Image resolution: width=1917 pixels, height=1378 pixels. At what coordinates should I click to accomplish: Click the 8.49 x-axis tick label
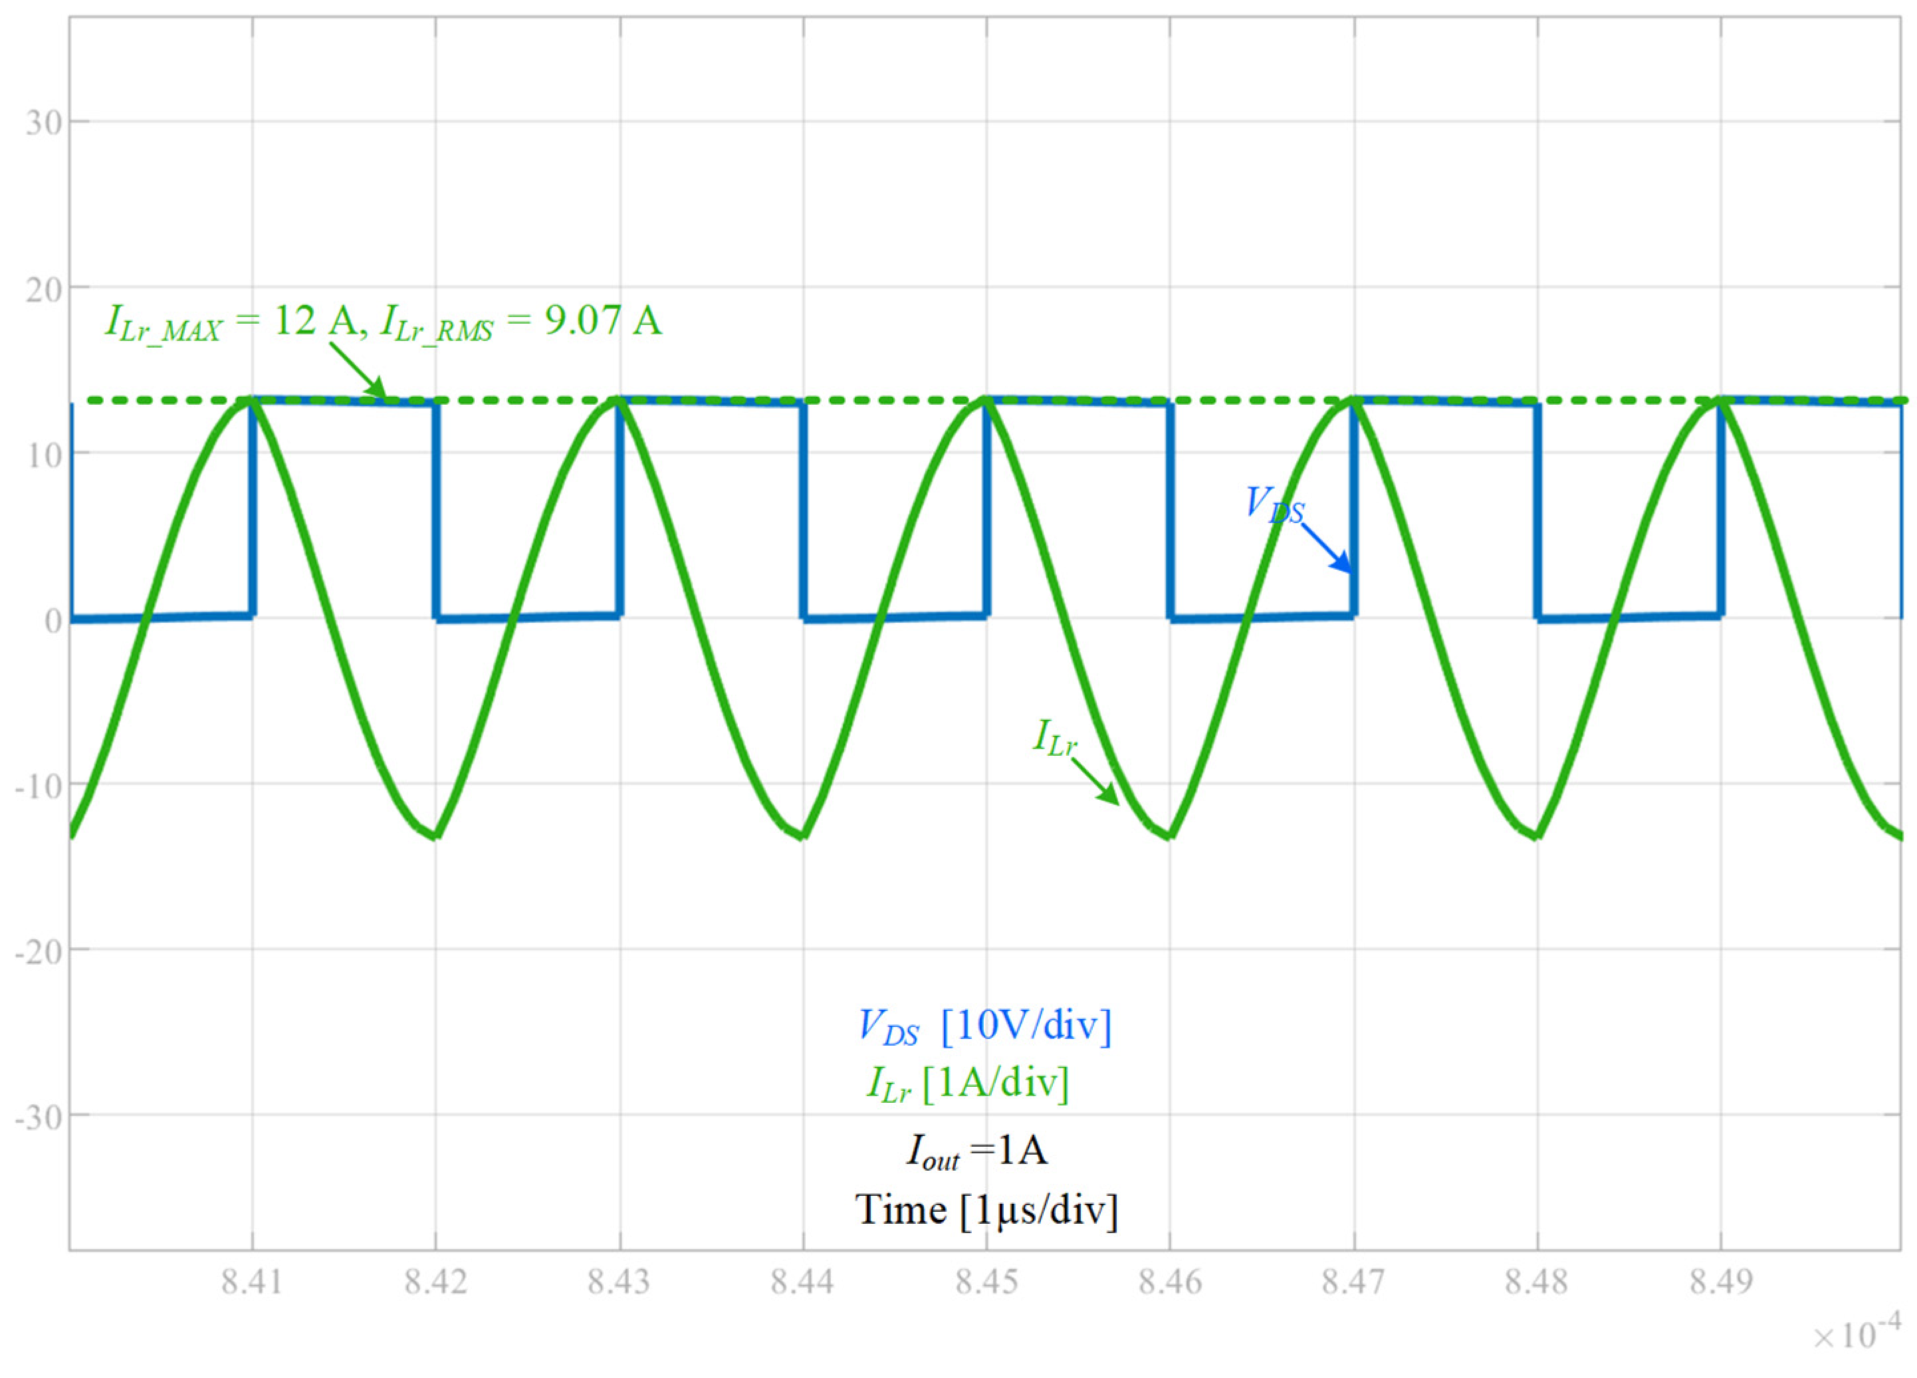point(1721,1282)
